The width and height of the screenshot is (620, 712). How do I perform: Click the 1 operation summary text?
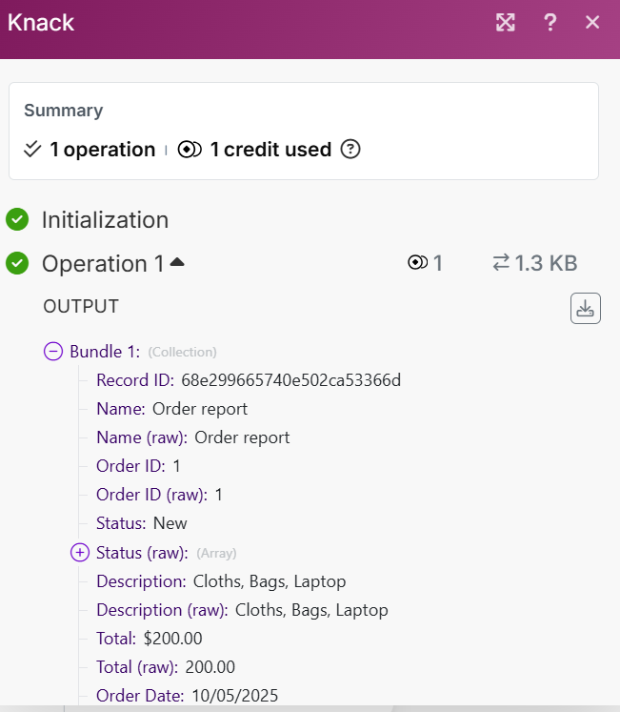[102, 150]
